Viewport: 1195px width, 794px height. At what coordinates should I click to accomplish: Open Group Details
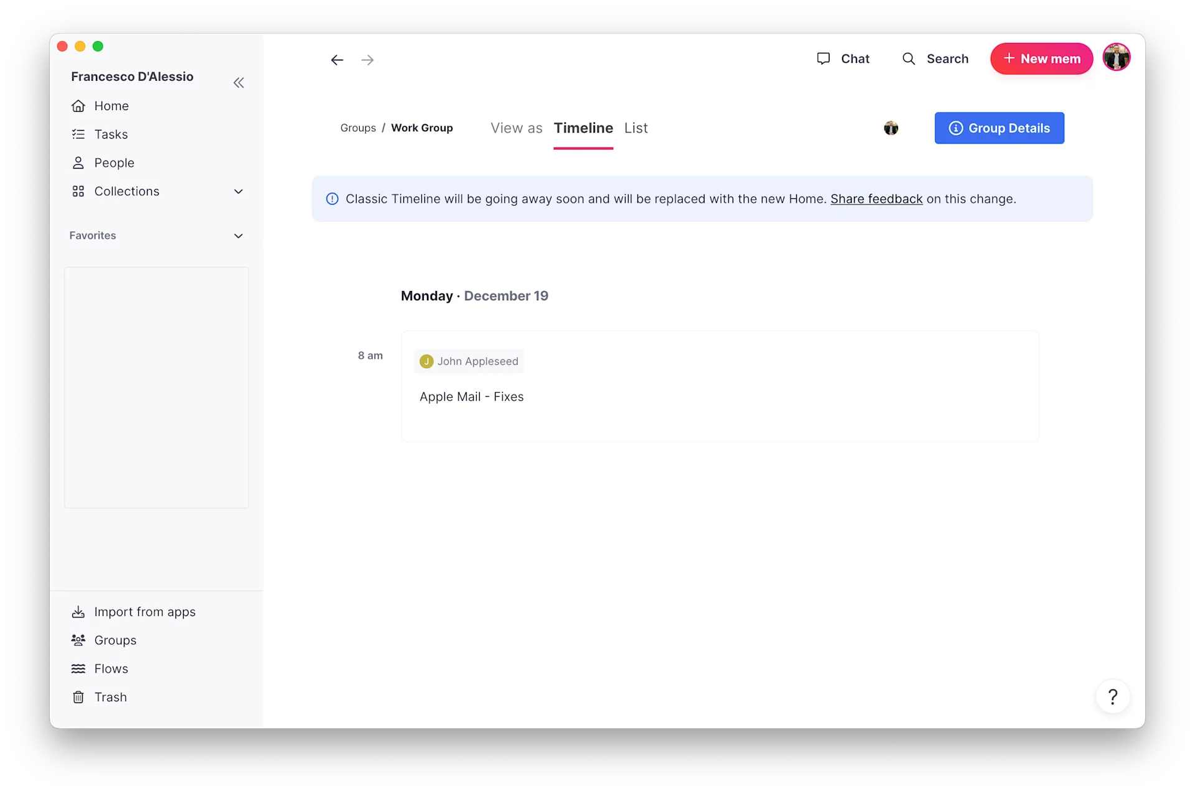click(x=998, y=128)
